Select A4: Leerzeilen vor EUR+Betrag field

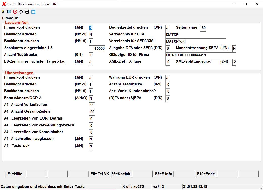91,119
